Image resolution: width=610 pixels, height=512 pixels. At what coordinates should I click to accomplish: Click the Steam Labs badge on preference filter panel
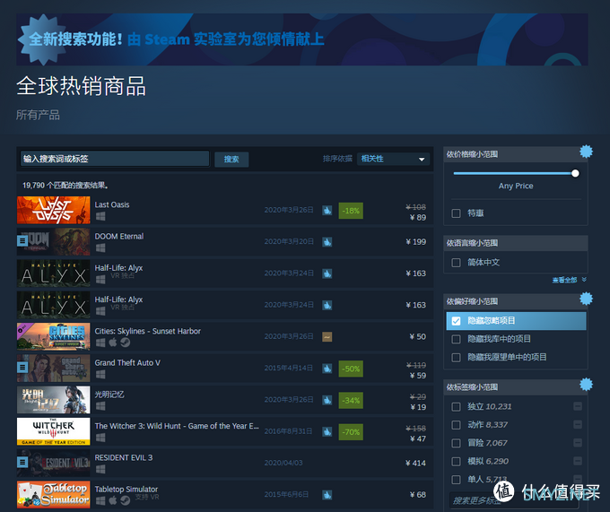[x=586, y=299]
